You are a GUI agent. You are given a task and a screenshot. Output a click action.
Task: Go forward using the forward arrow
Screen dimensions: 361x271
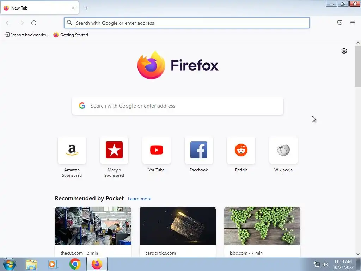21,23
